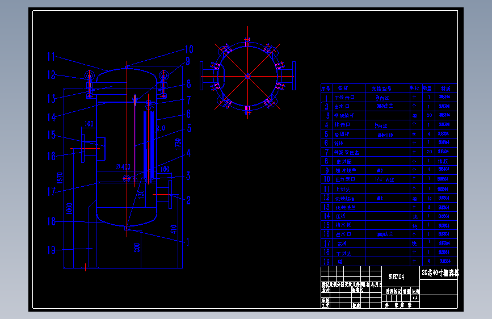Viewport: 492px width, 319px height.
Task: Click callout number 18 in the vessel drawing
Action: [x=51, y=221]
